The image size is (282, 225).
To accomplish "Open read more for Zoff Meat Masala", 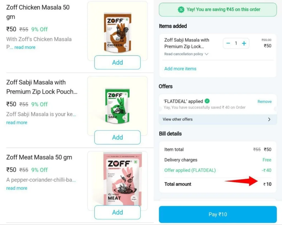I will [x=17, y=188].
